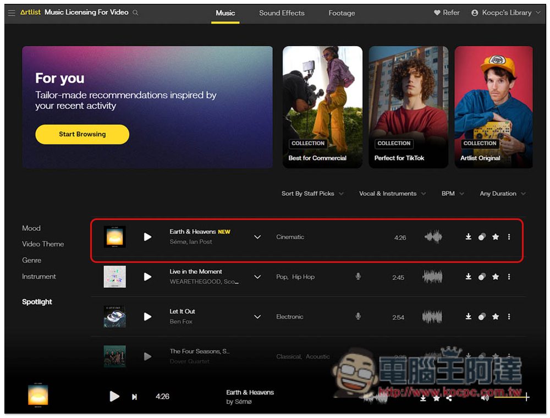This screenshot has height=418, width=550.
Task: Click player bar album art thumbnail
Action: coord(38,395)
